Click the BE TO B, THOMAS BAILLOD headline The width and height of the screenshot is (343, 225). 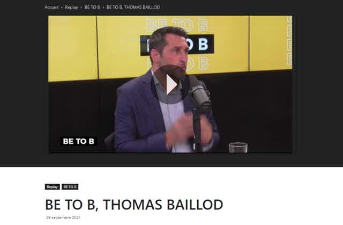coord(134,205)
